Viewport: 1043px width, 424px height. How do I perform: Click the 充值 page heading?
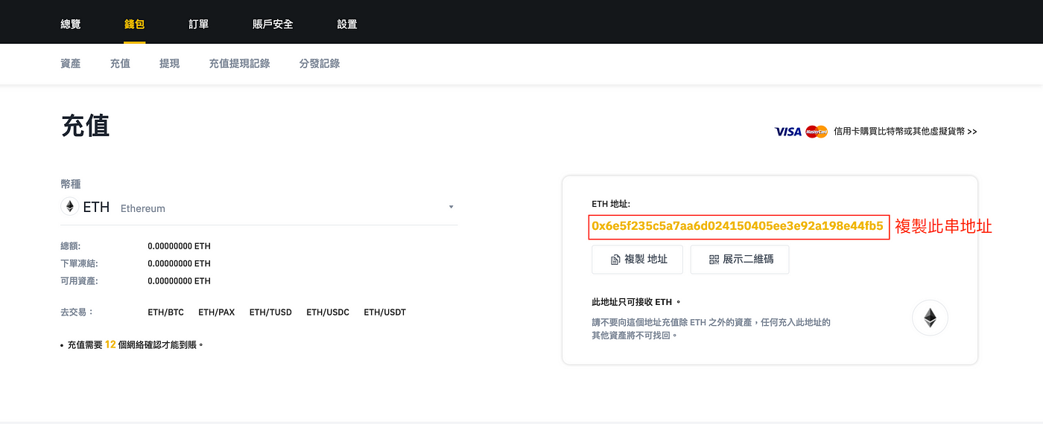point(85,126)
